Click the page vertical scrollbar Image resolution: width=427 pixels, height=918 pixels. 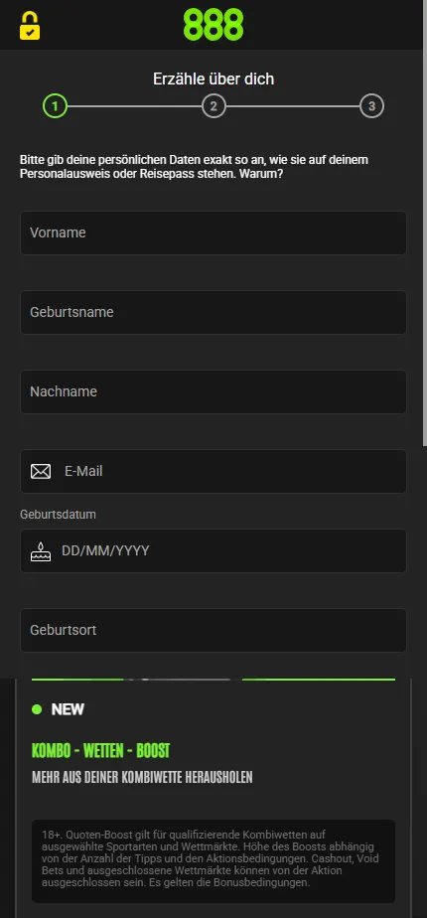[425, 223]
